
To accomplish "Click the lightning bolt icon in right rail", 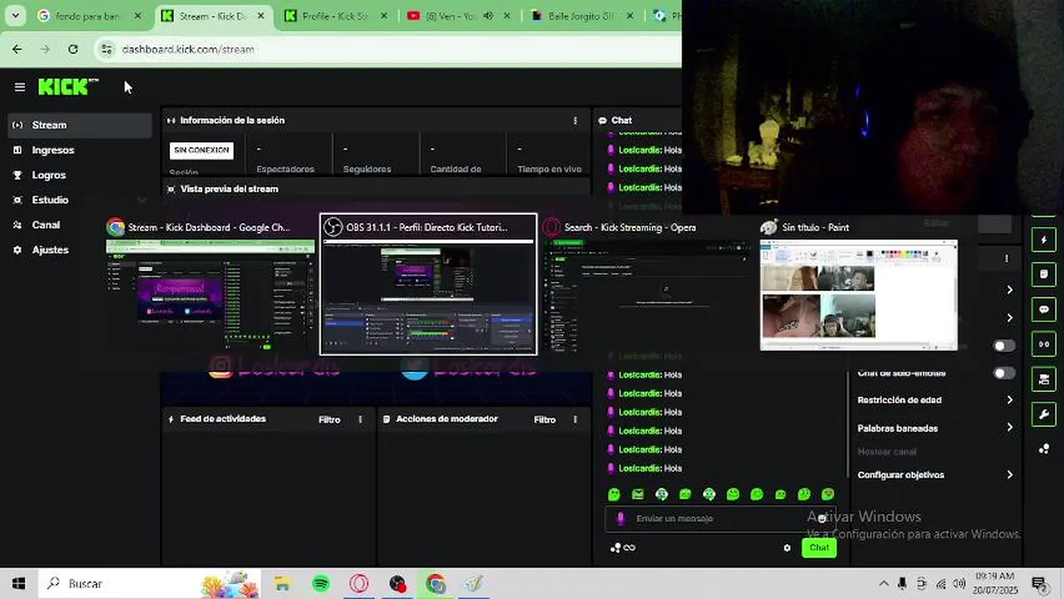I will (x=1043, y=240).
